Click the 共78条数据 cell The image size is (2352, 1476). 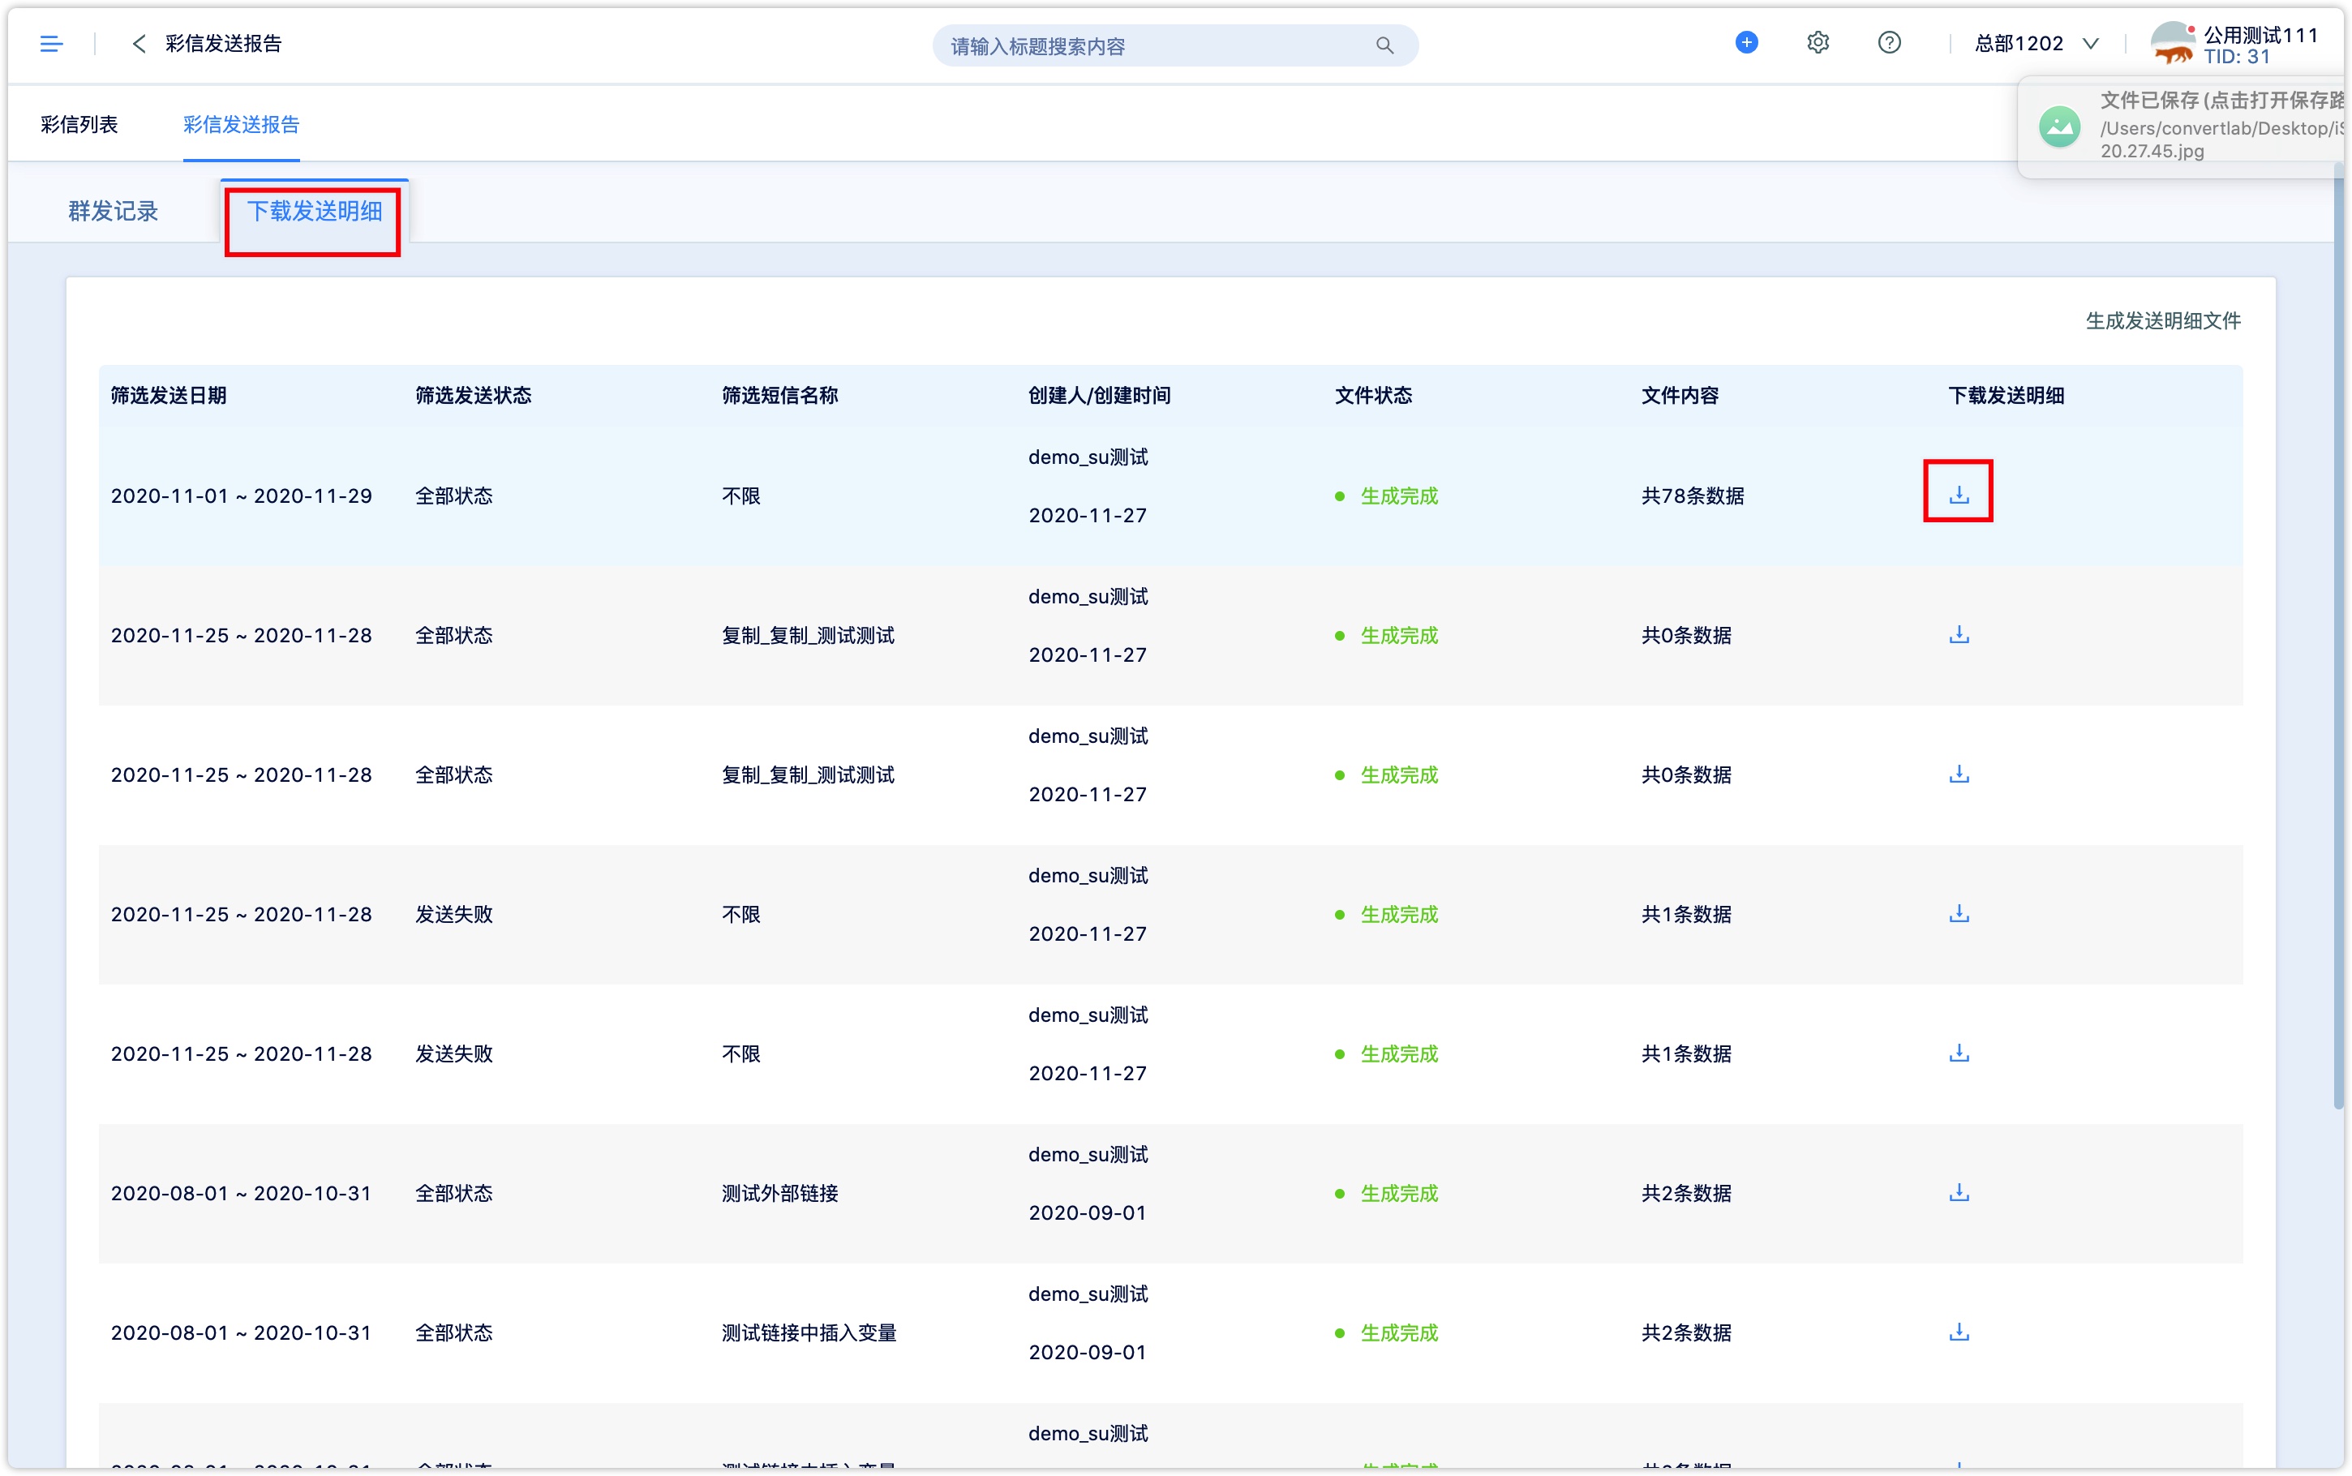pyautogui.click(x=1693, y=496)
